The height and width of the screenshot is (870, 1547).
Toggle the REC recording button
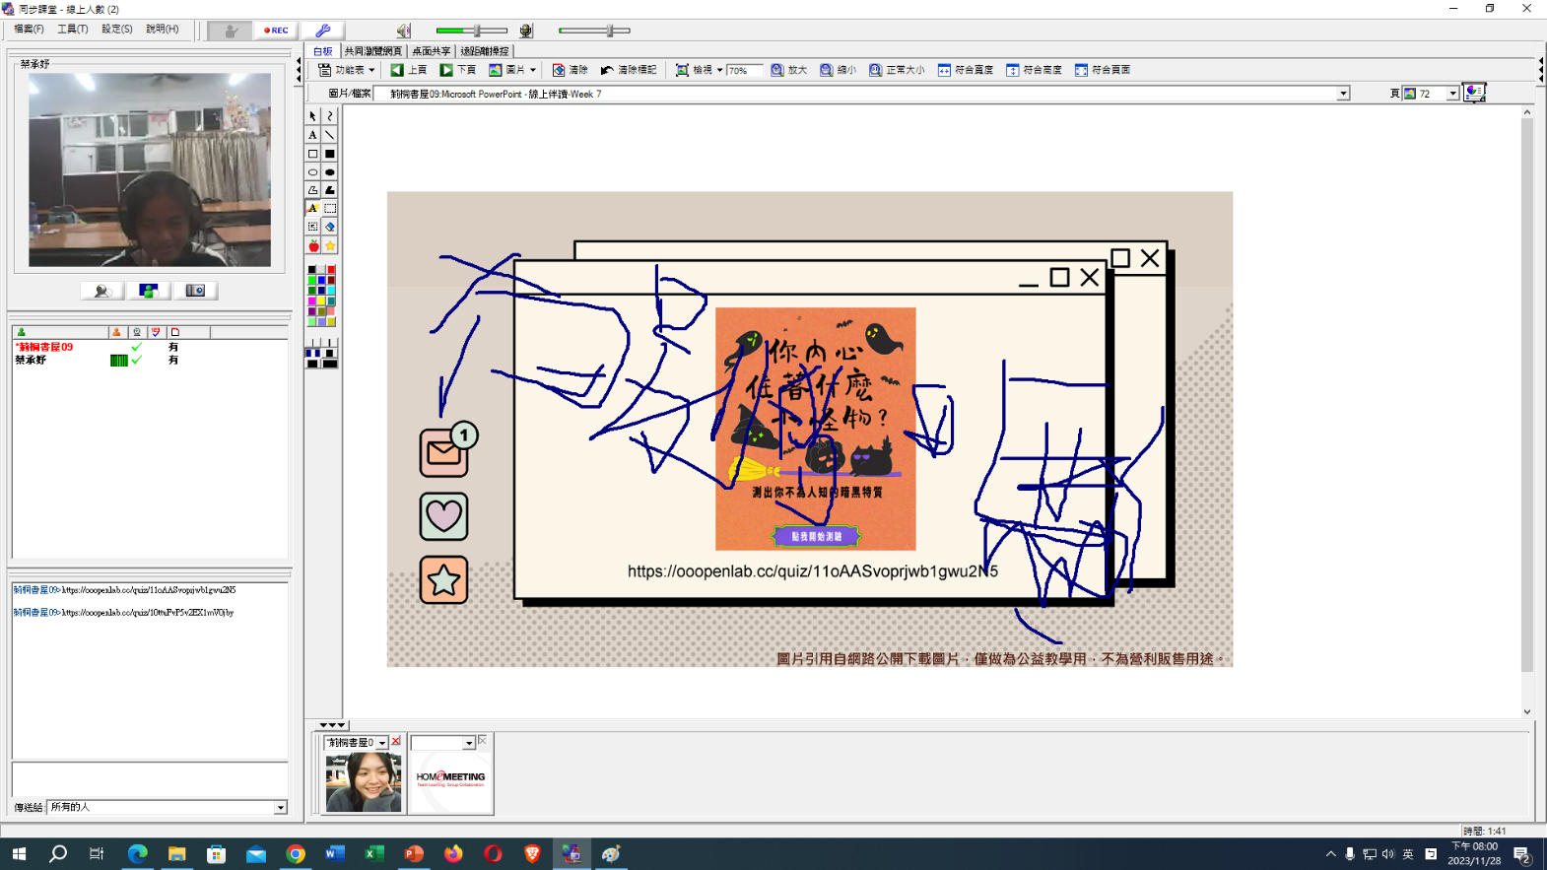[x=276, y=31]
